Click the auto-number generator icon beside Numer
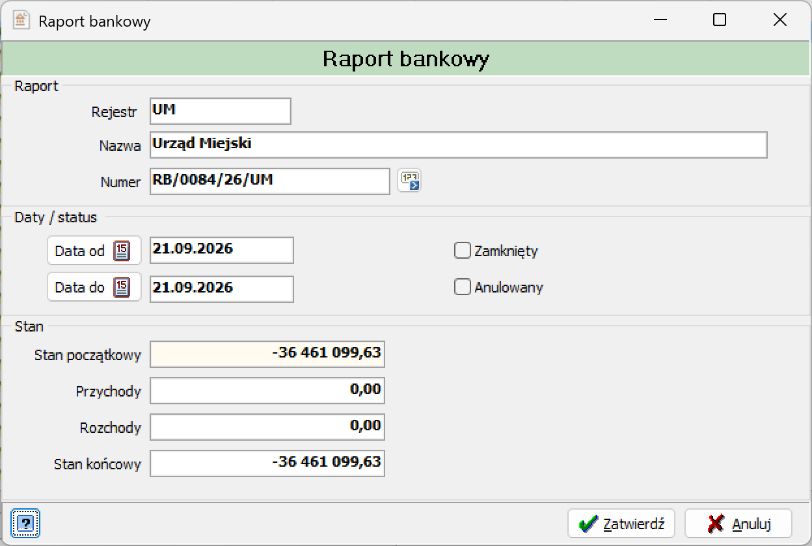Viewport: 812px width, 546px height. coord(410,181)
